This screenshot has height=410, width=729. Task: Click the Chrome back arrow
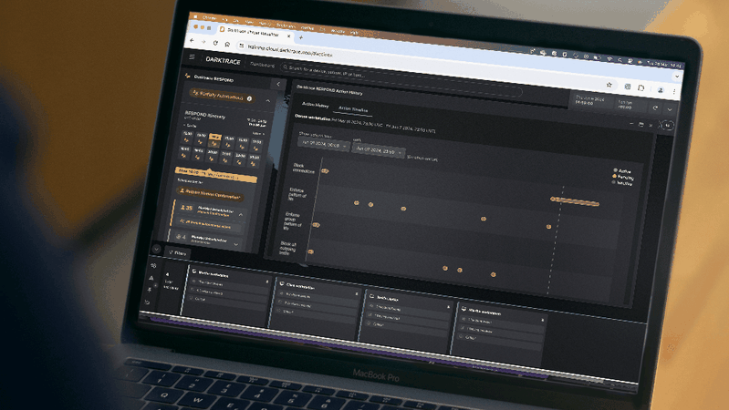(x=192, y=41)
